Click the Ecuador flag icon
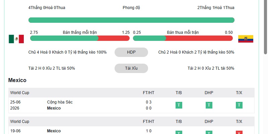This screenshot has width=268, height=134. pos(246,39)
